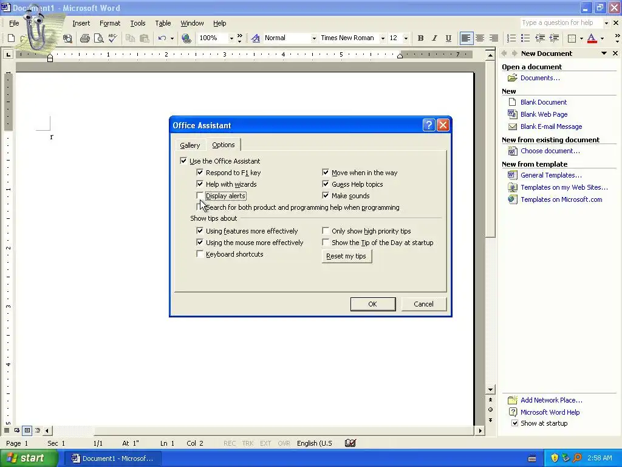
Task: Open the Table menu
Action: [x=163, y=23]
